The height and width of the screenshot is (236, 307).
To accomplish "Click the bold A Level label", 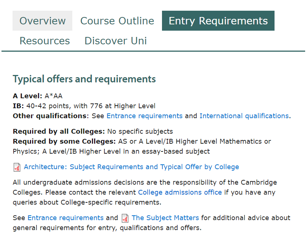I will (x=28, y=96).
